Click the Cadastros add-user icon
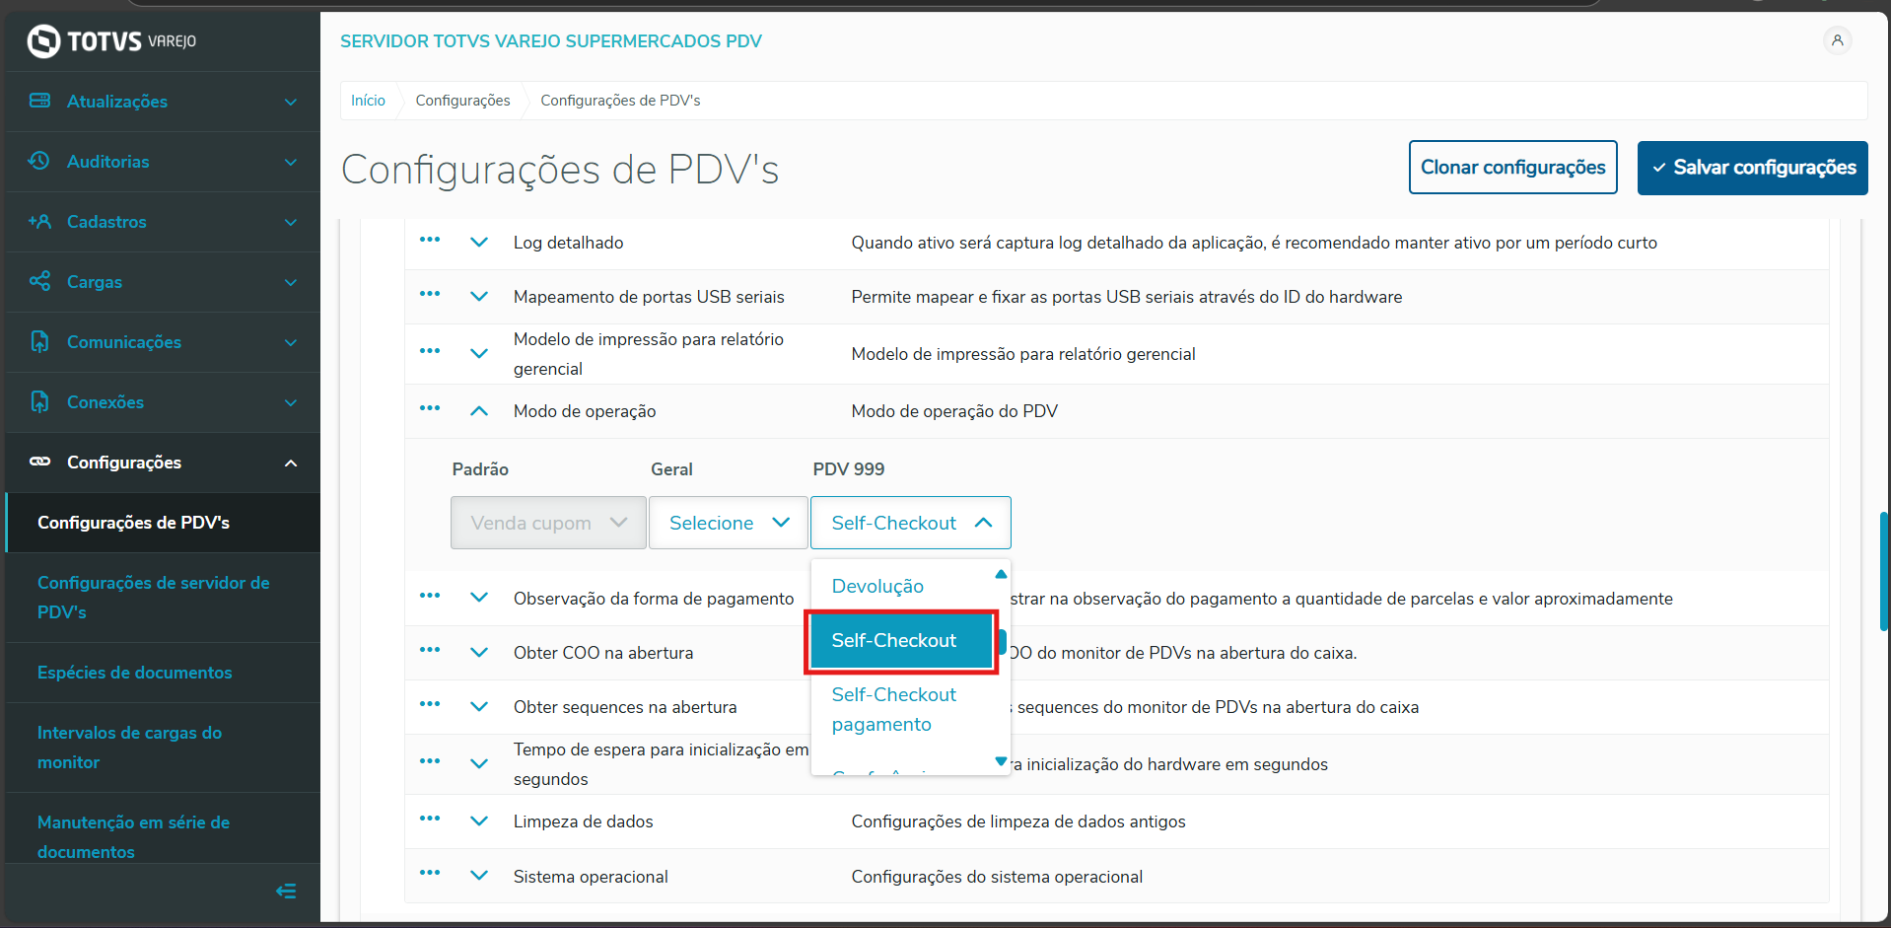 (x=39, y=221)
